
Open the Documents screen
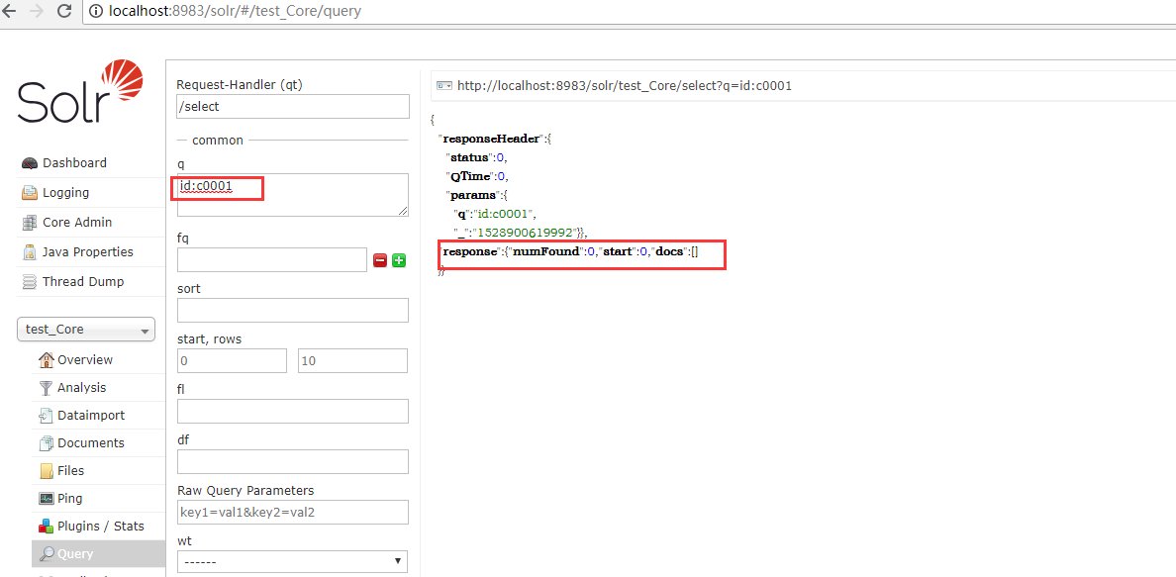[x=91, y=443]
